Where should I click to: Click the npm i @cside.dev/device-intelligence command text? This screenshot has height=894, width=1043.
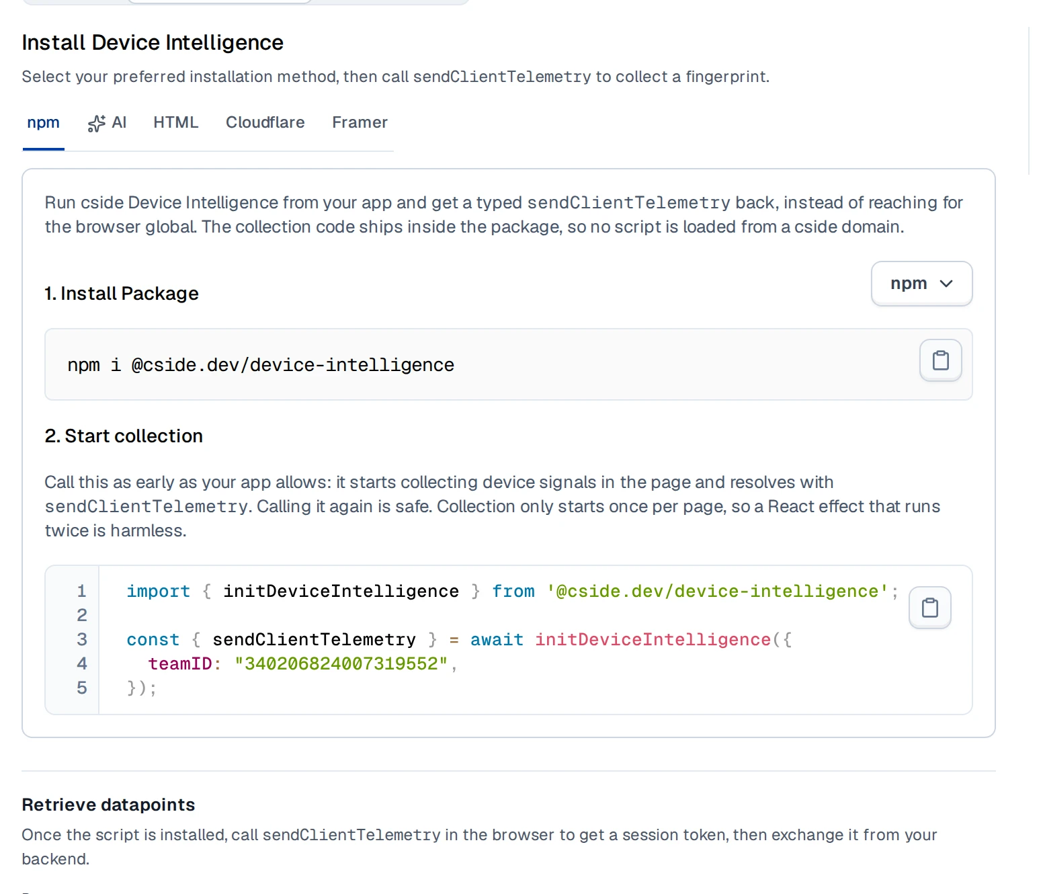coord(261,365)
